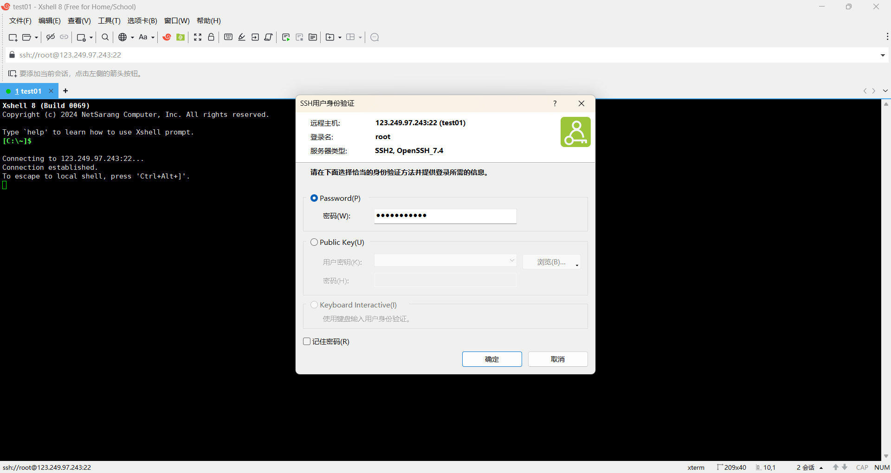The image size is (891, 473).
Task: Click the 浏览(B)... browse button
Action: [551, 262]
